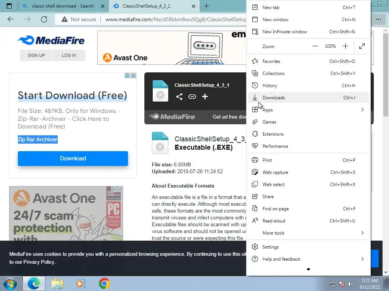Click the Help question mark icon
Image resolution: width=389 pixels, height=291 pixels.
tap(255, 259)
